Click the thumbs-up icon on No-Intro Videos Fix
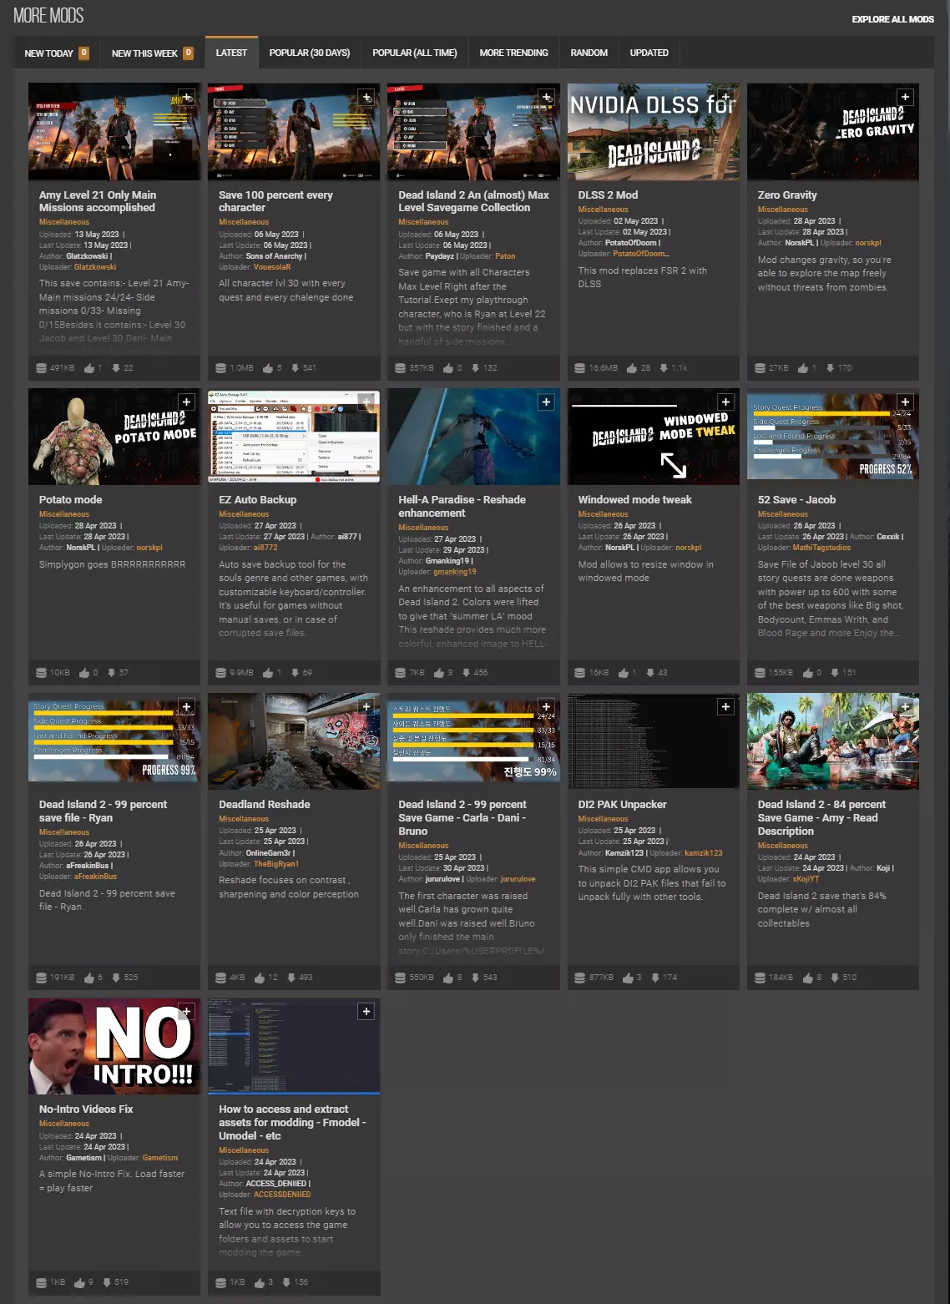Screen dimensions: 950x1304 79,1282
